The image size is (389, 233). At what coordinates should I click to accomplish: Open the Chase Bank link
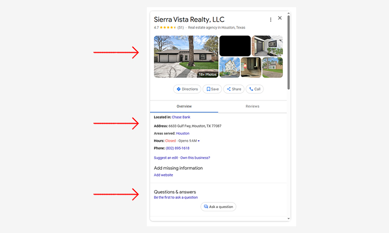[x=181, y=117]
